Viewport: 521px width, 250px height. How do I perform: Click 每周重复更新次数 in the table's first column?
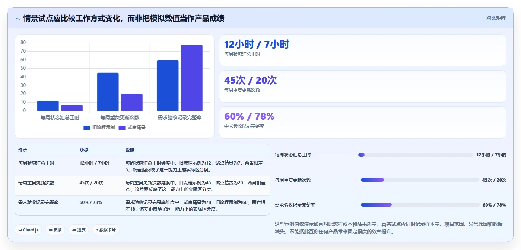coord(36,182)
